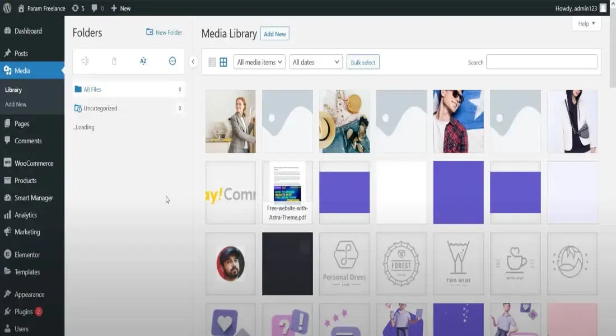
Task: Collapse the Folders panel with arrow
Action: tap(193, 62)
